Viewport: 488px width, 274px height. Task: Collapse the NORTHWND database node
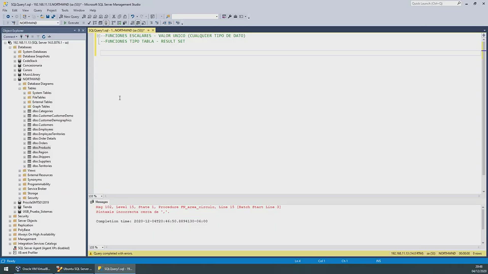click(x=15, y=79)
